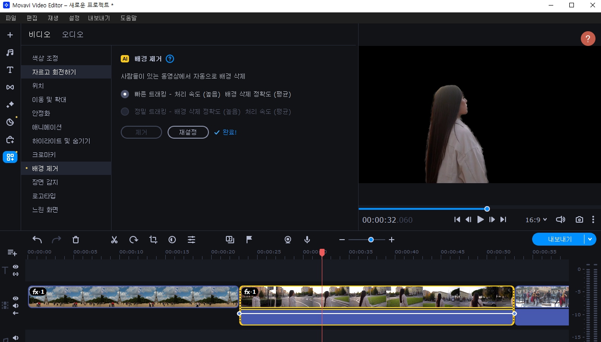Zoom out timeline with minus
Image resolution: width=601 pixels, height=342 pixels.
pyautogui.click(x=342, y=240)
